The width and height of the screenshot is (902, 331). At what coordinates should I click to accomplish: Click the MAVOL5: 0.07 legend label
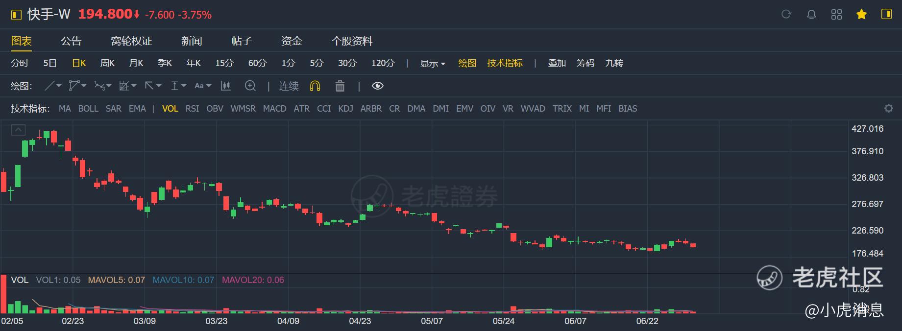point(117,280)
